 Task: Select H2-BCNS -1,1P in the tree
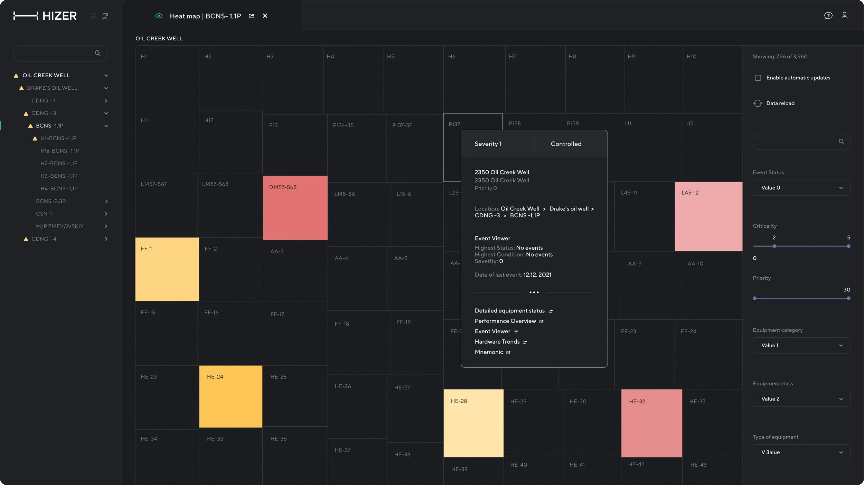tap(59, 164)
